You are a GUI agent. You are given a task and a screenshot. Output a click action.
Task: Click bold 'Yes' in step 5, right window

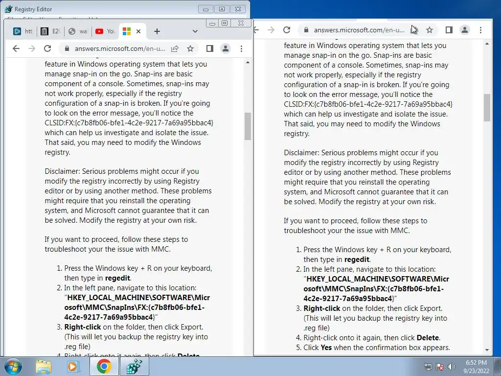(326, 347)
